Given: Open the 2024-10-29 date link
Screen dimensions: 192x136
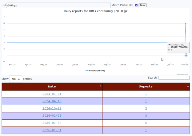Looking at the screenshot, I should coord(52,108).
